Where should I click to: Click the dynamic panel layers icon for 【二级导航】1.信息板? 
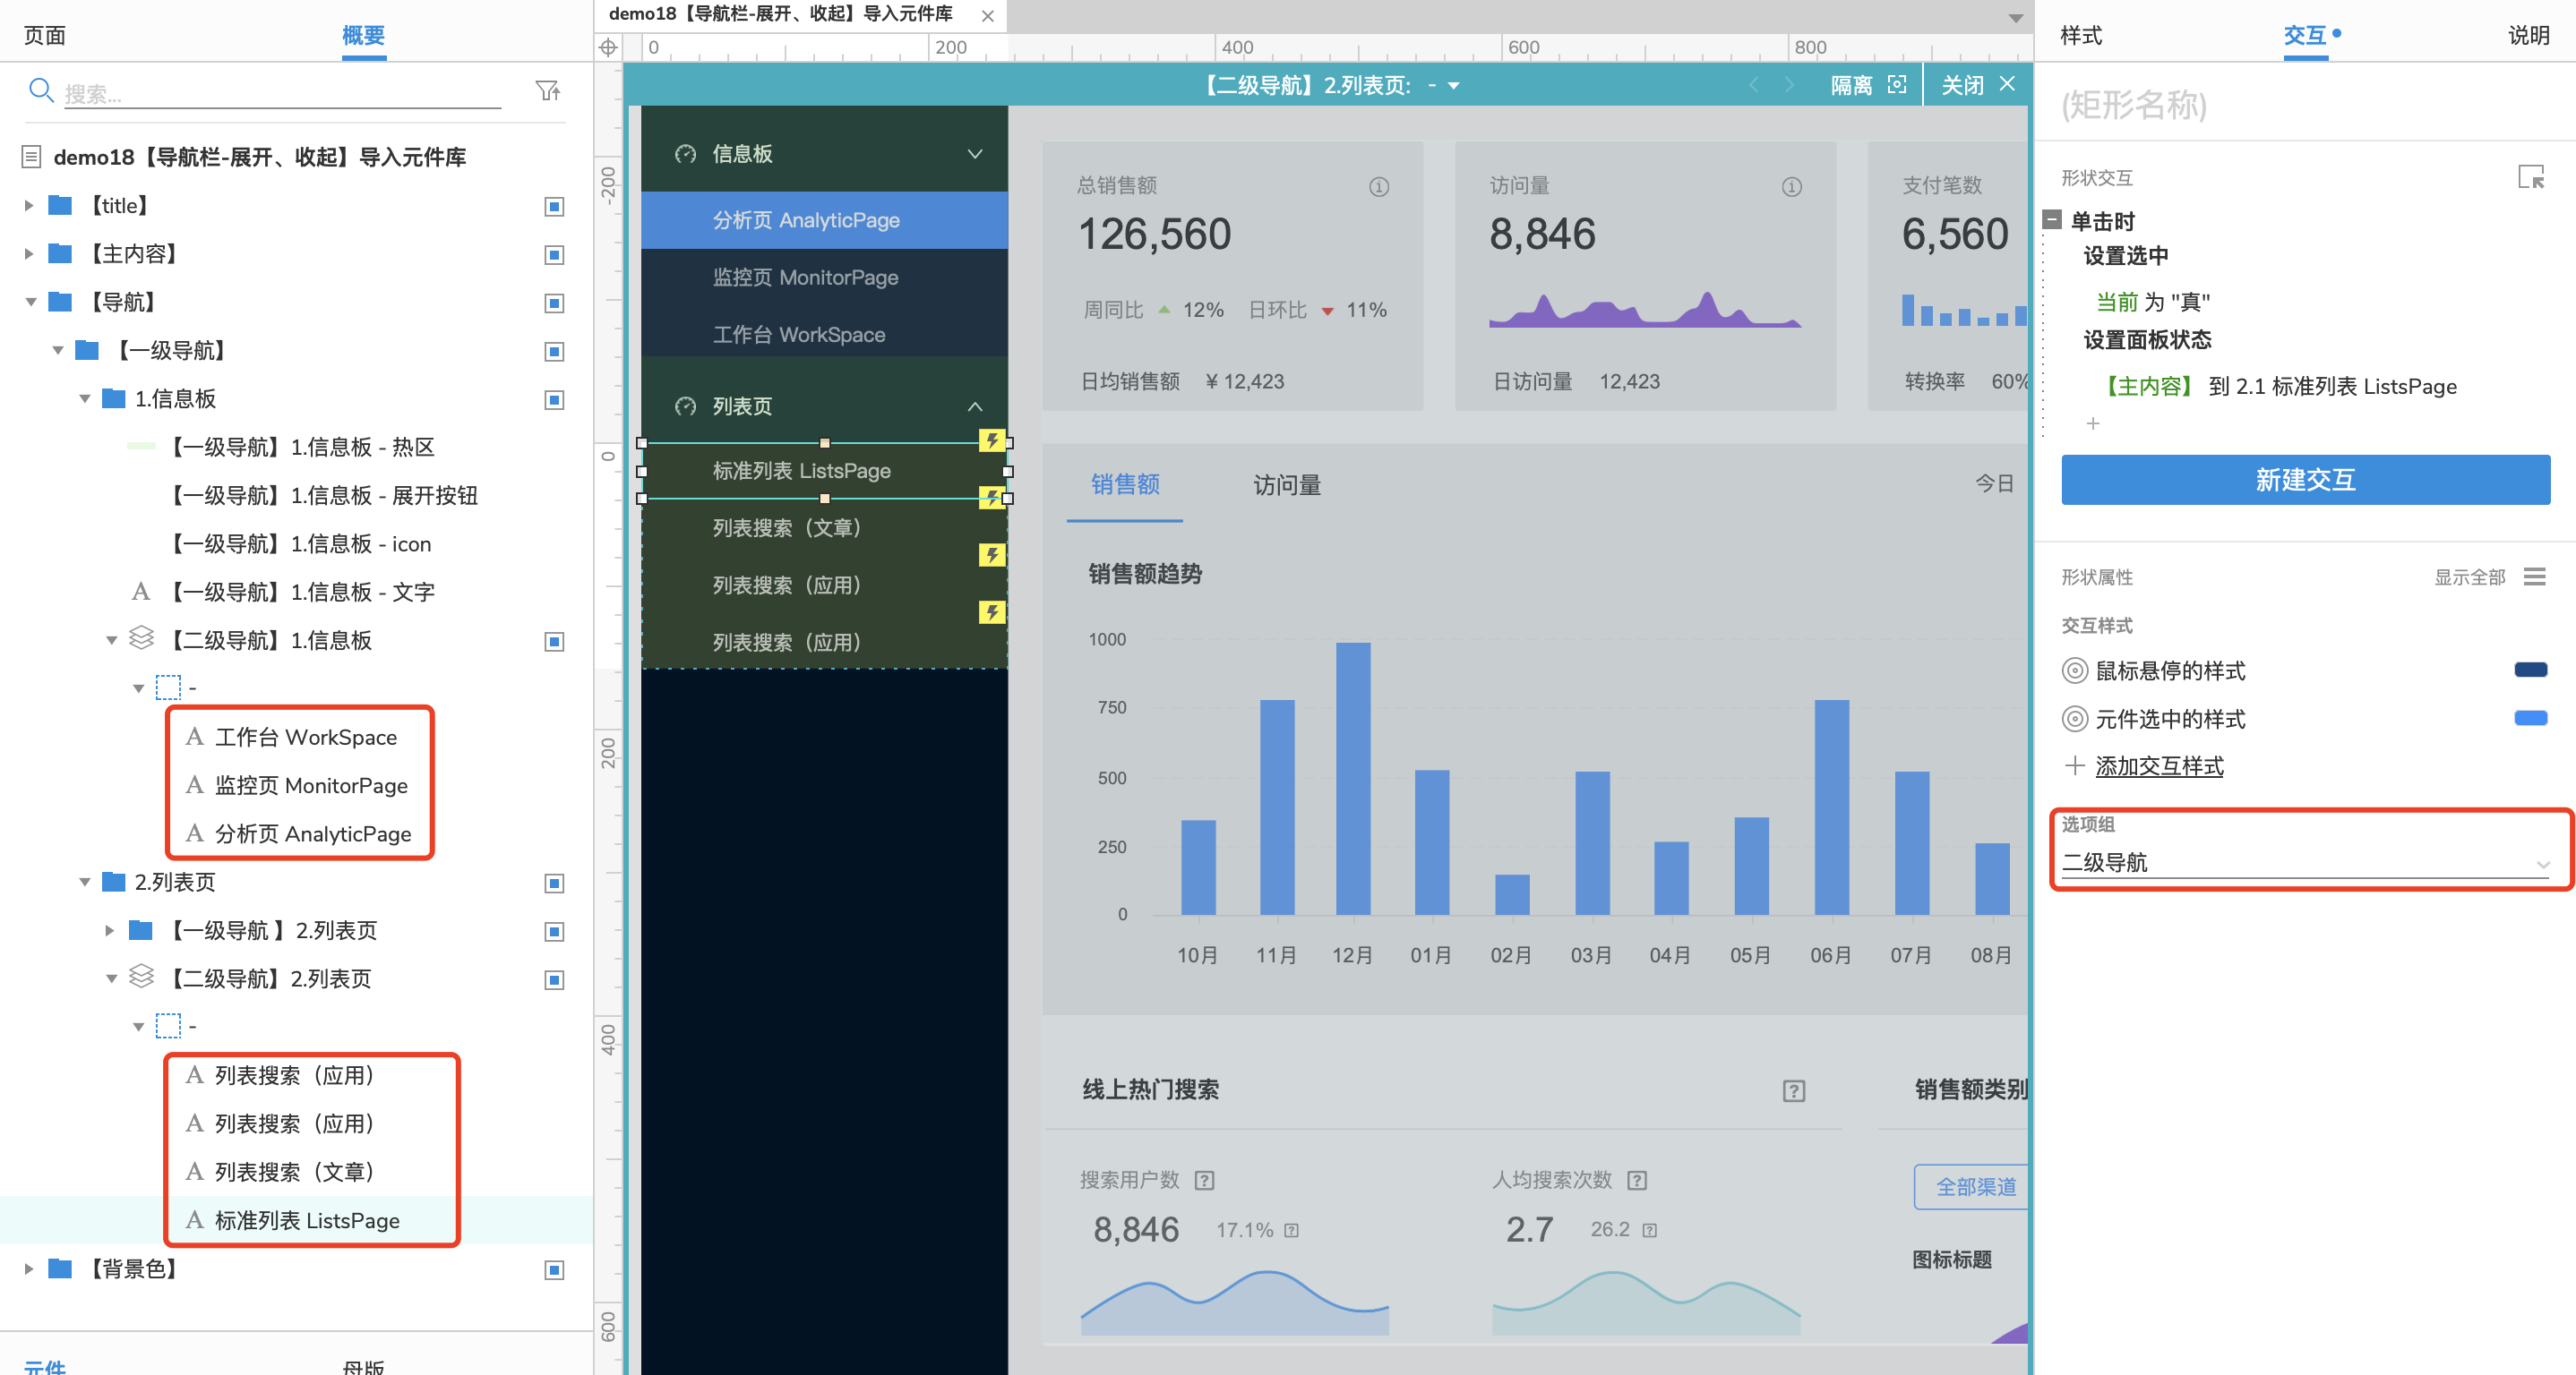[142, 637]
